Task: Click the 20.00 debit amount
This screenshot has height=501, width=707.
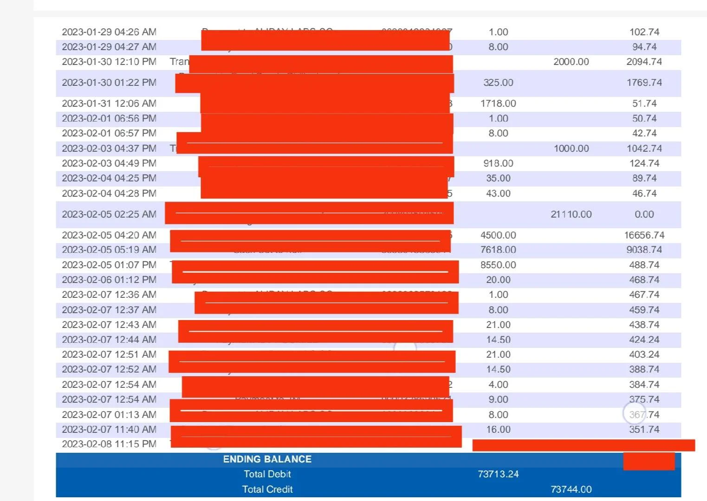Action: pyautogui.click(x=498, y=280)
